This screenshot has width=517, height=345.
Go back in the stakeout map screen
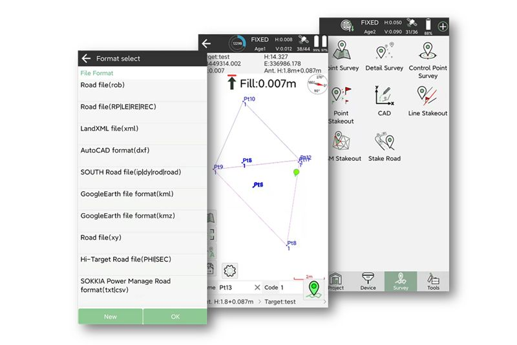click(206, 43)
